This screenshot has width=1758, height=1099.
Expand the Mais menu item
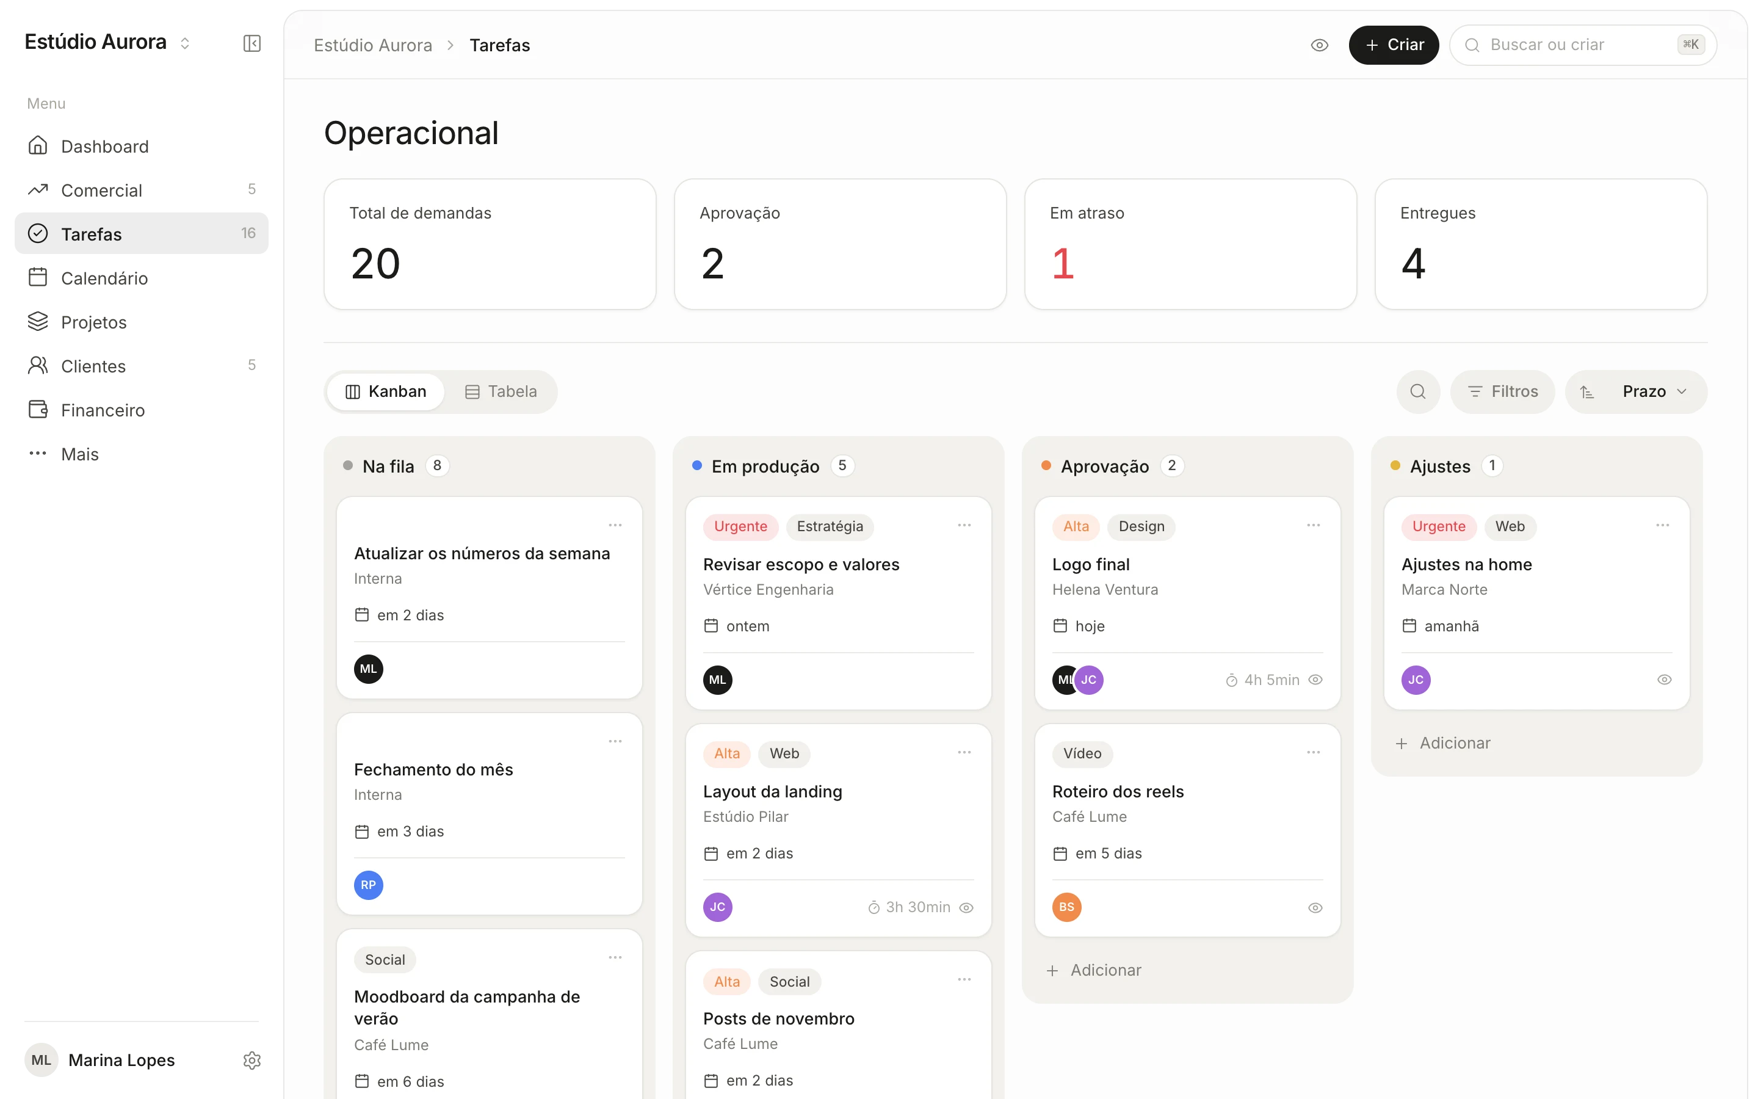click(x=141, y=454)
